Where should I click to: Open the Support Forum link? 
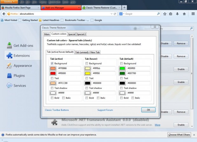click(105, 110)
